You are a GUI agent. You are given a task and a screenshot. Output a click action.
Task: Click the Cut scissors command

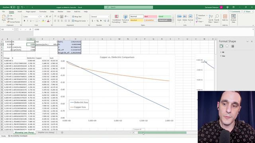tap(10, 15)
